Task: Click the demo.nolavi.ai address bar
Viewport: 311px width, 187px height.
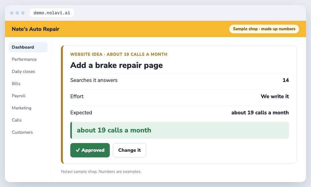Action: pyautogui.click(x=52, y=13)
